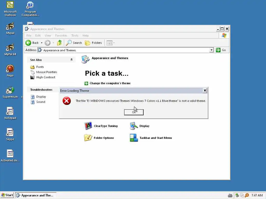
Task: Collapse the See Also panel
Action: click(x=71, y=60)
